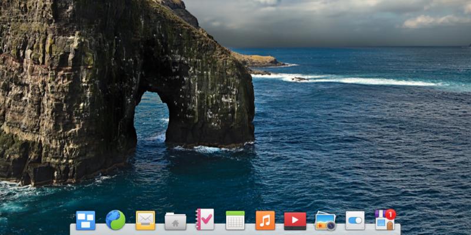Open System Settings toggle icon
The image size is (471, 235).
(355, 220)
